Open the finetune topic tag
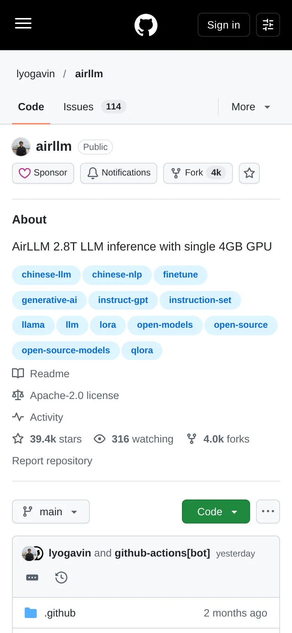Image resolution: width=292 pixels, height=633 pixels. pyautogui.click(x=180, y=275)
